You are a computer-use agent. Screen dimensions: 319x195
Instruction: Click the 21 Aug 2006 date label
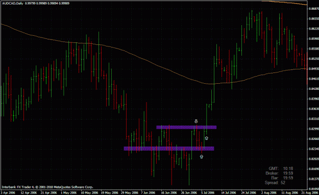click(309, 192)
